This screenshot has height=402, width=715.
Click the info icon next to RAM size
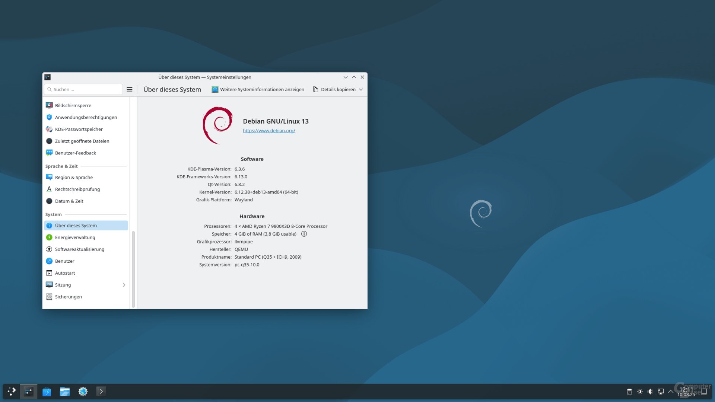(x=304, y=234)
